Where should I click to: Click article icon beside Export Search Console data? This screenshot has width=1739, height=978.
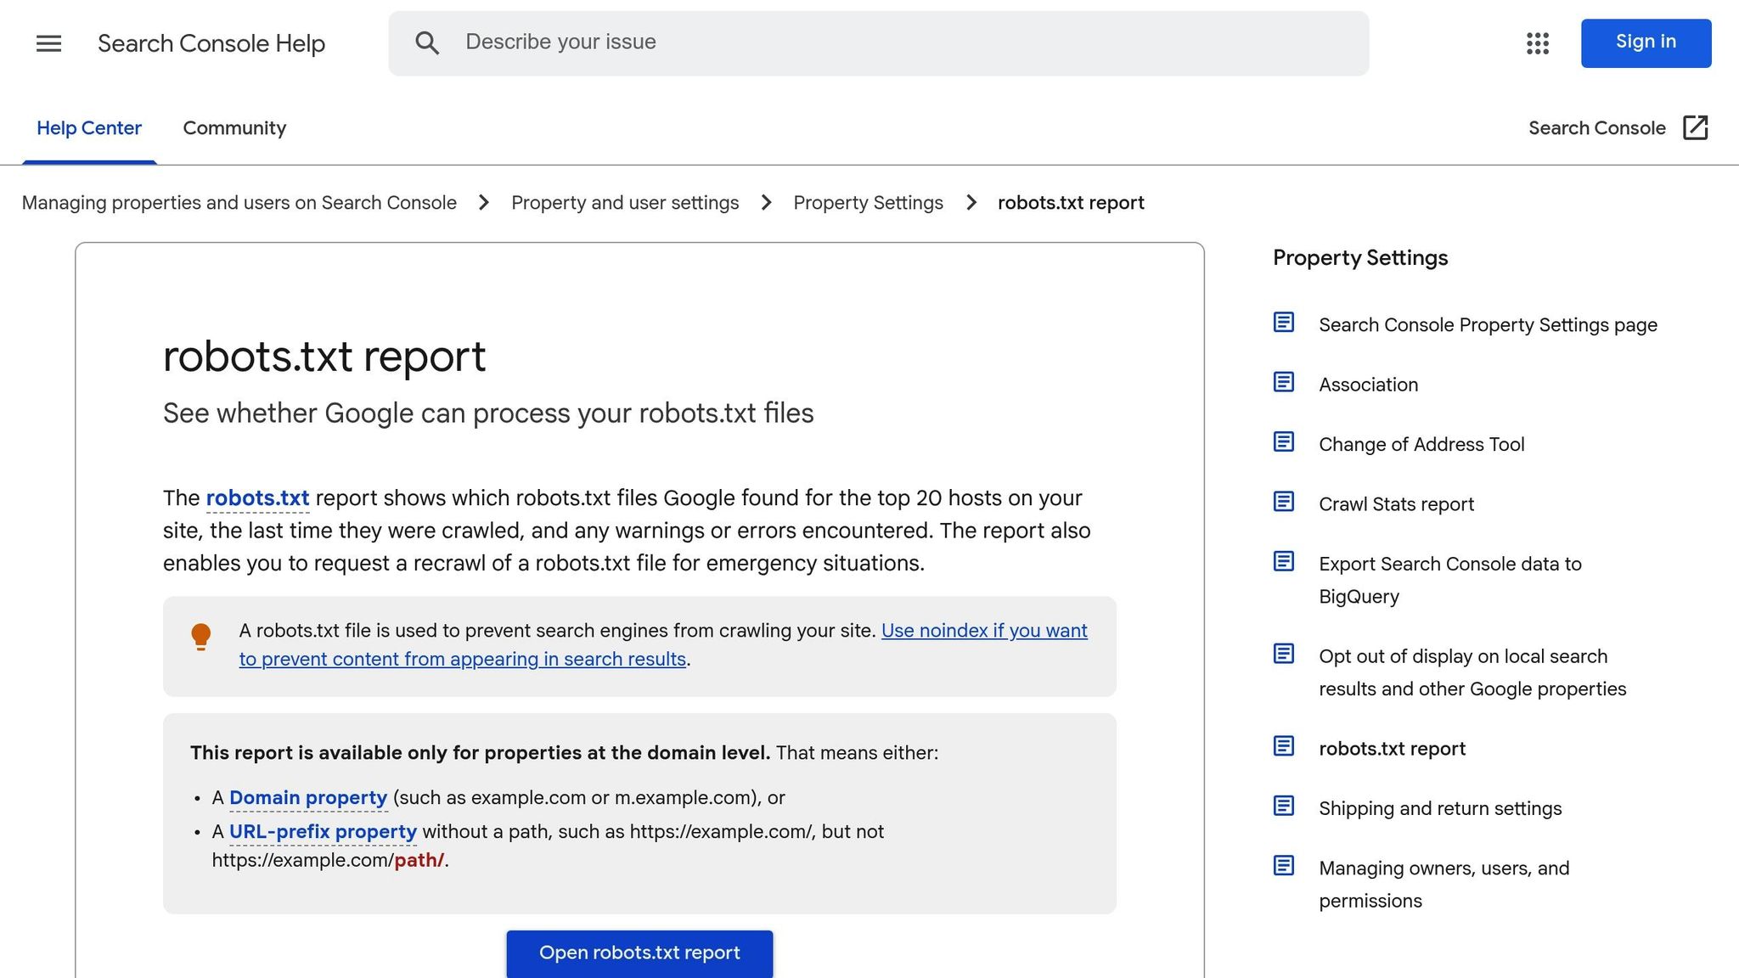(x=1284, y=561)
